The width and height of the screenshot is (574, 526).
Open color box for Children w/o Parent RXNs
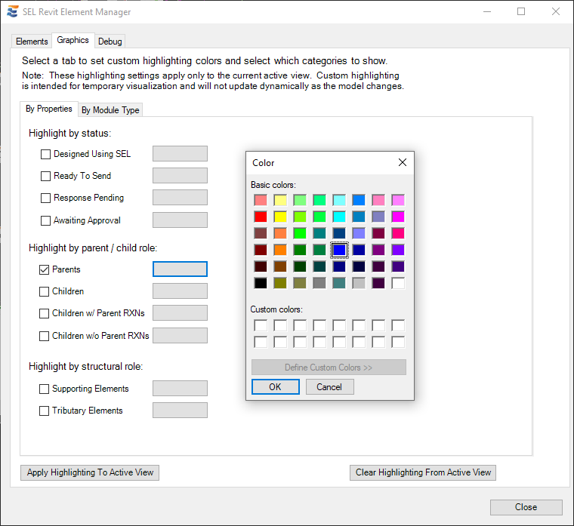[180, 335]
